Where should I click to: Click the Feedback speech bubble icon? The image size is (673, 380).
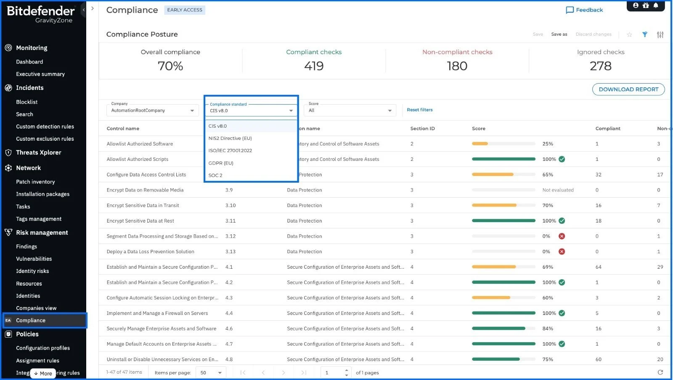point(570,10)
